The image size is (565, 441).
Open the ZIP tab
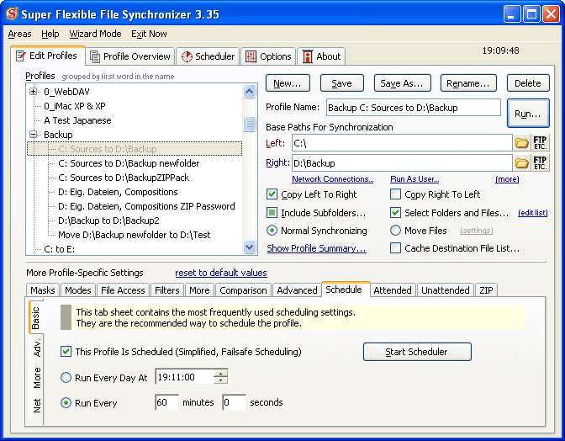[x=486, y=290]
